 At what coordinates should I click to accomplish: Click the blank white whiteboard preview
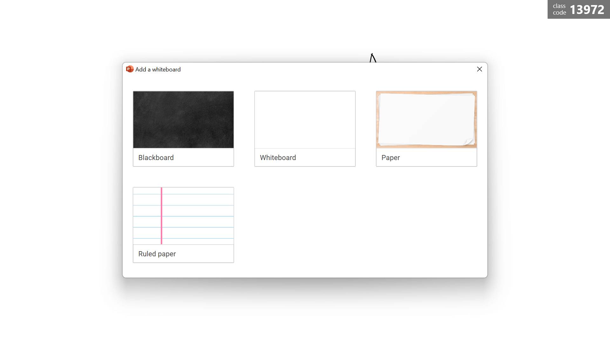tap(305, 120)
